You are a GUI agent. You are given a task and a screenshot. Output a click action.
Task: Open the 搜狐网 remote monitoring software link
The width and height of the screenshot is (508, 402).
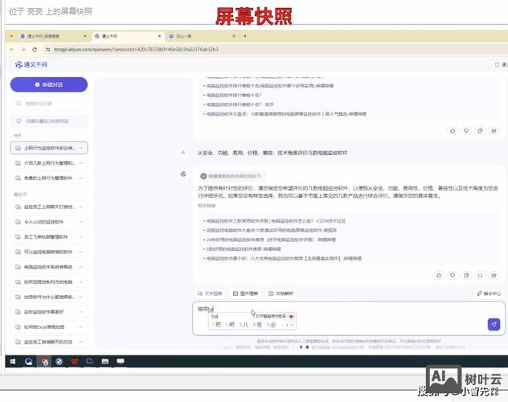[272, 230]
